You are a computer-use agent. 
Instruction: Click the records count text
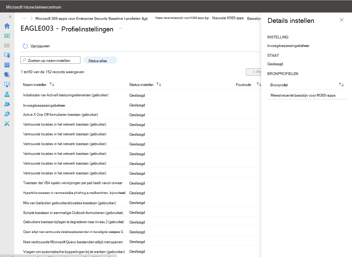coord(52,72)
